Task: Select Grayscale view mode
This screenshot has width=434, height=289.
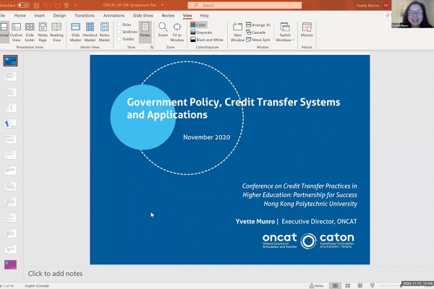Action: (201, 33)
